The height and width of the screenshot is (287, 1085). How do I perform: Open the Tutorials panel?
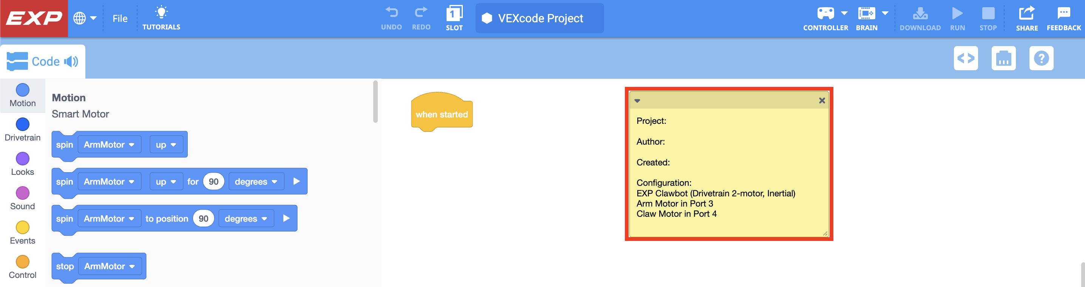(x=161, y=17)
